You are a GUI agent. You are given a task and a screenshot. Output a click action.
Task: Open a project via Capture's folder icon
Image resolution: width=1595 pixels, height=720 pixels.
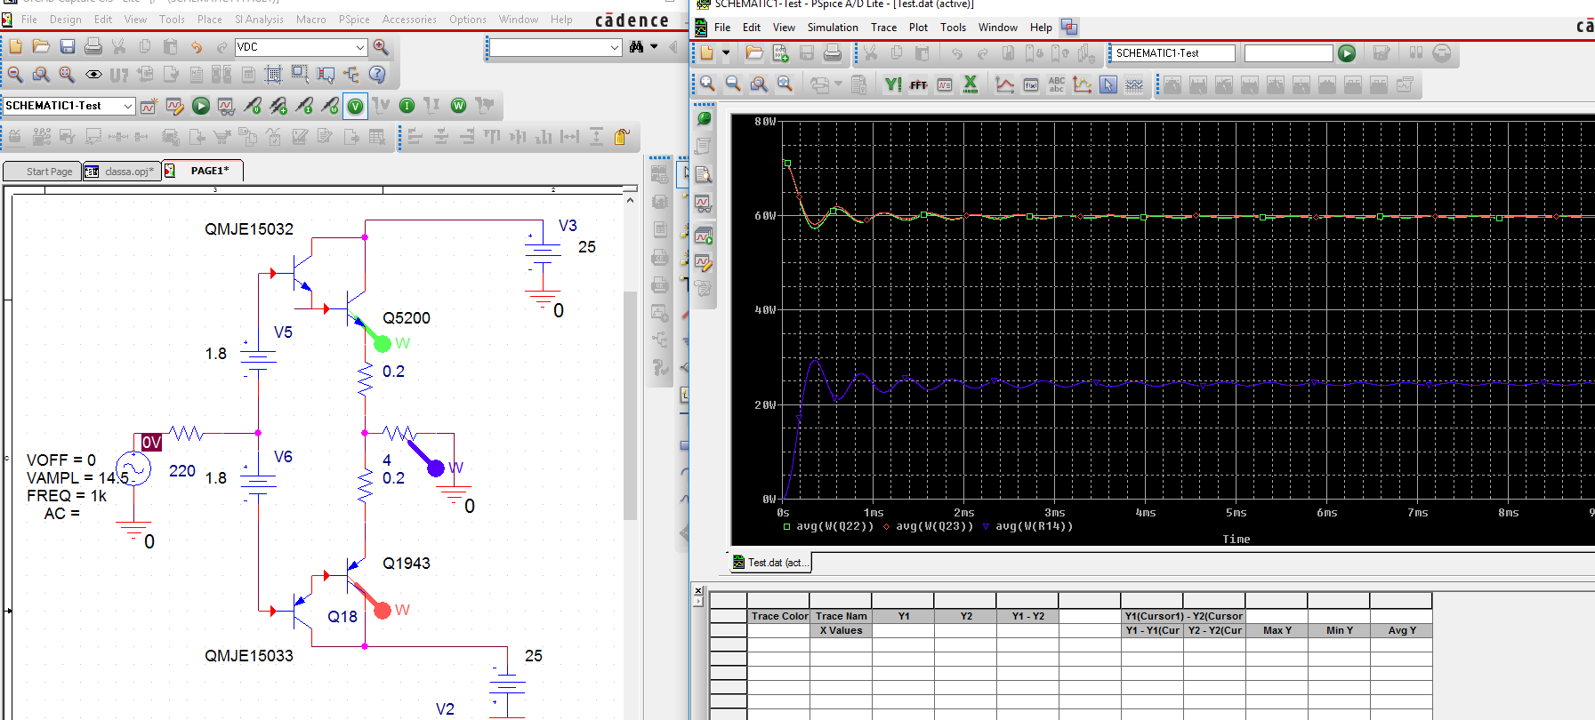pos(41,46)
